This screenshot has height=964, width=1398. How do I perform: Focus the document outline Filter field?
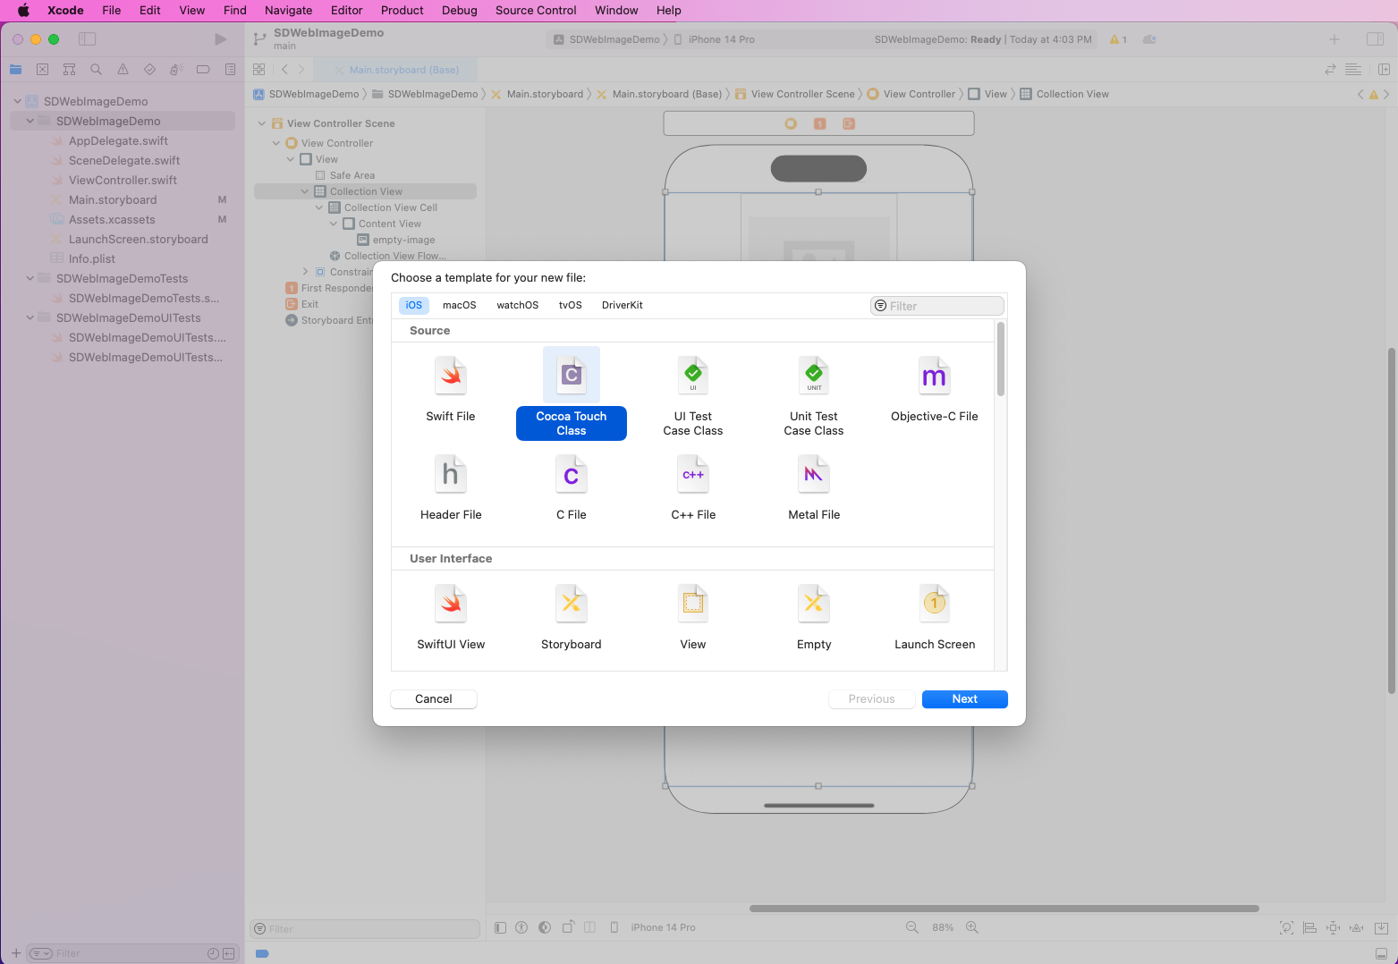click(365, 929)
